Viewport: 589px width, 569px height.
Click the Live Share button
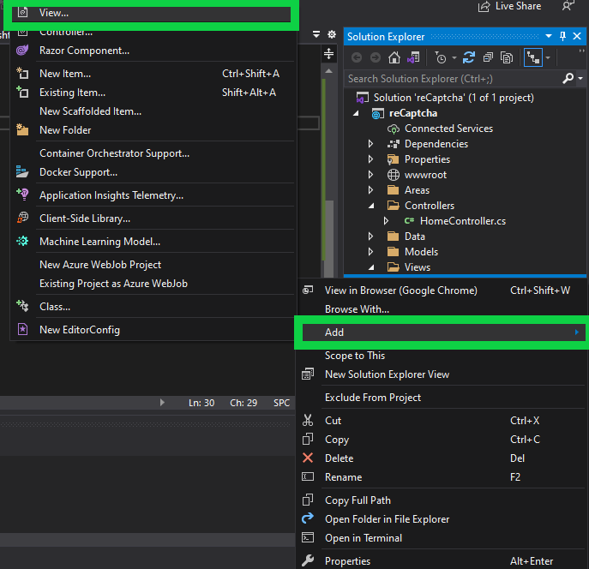pos(509,6)
